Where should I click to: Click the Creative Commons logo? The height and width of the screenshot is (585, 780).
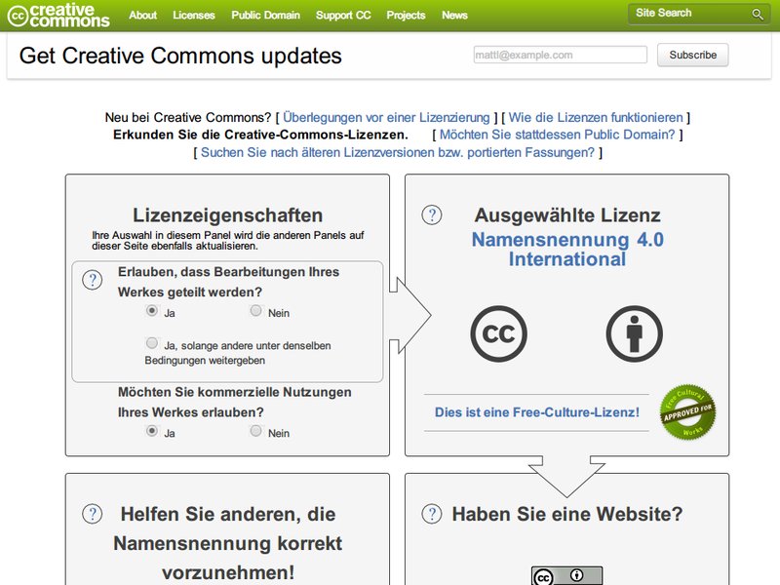click(x=58, y=16)
